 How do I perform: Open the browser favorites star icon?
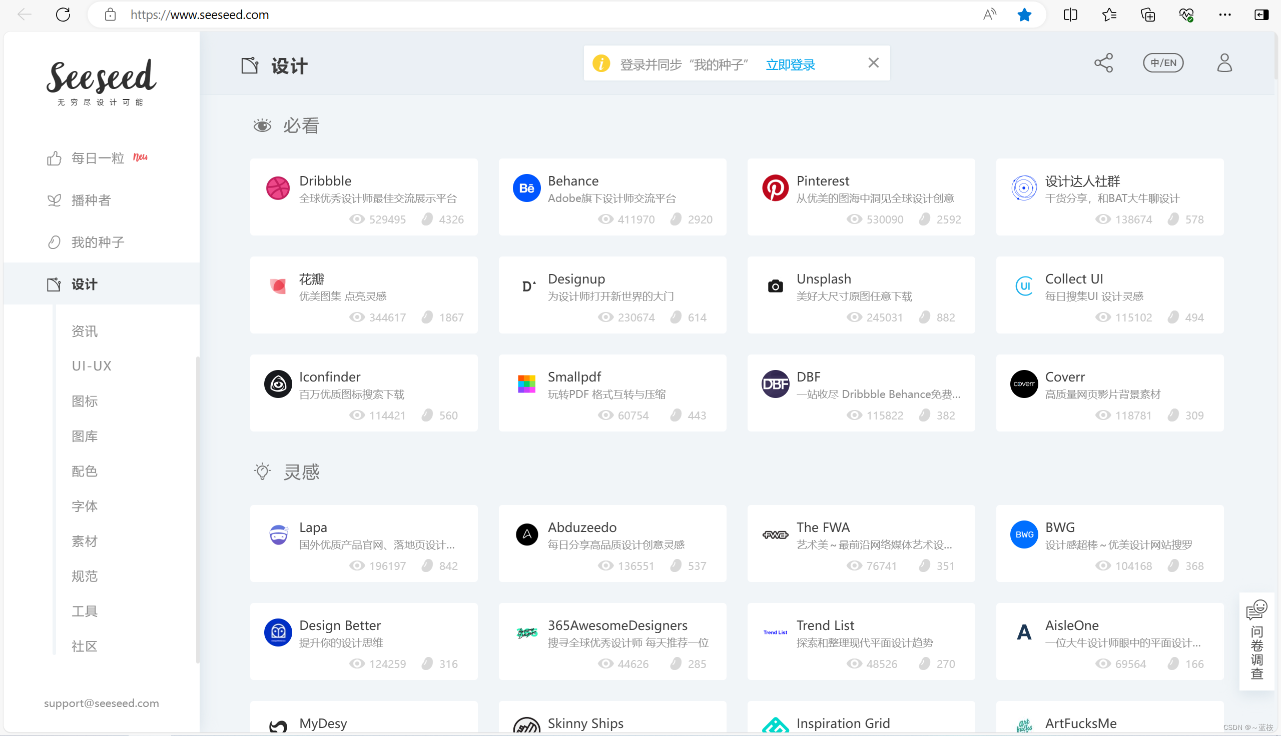[x=1024, y=14]
